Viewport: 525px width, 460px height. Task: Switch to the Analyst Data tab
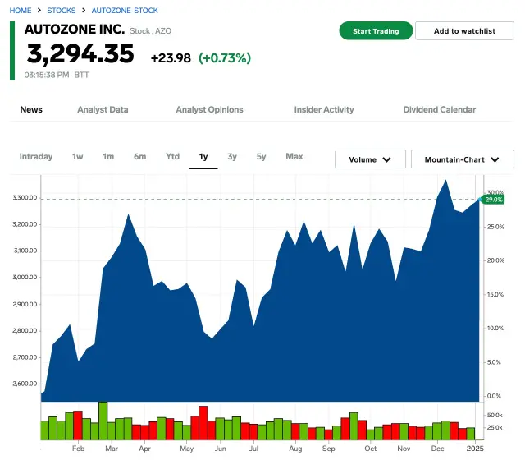click(103, 109)
